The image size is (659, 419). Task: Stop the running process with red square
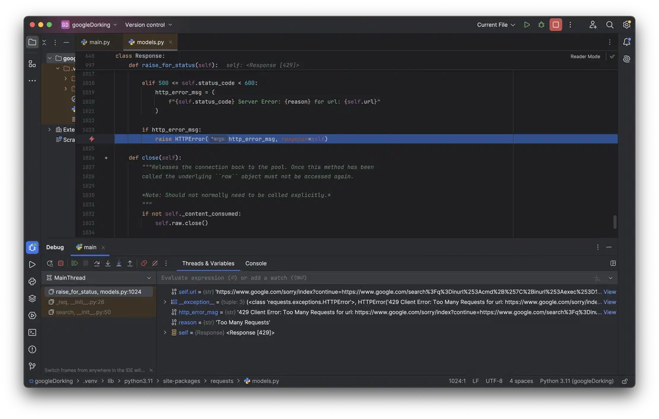[556, 25]
